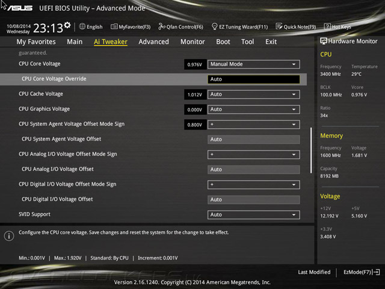Go to the Exit tab

(271, 42)
